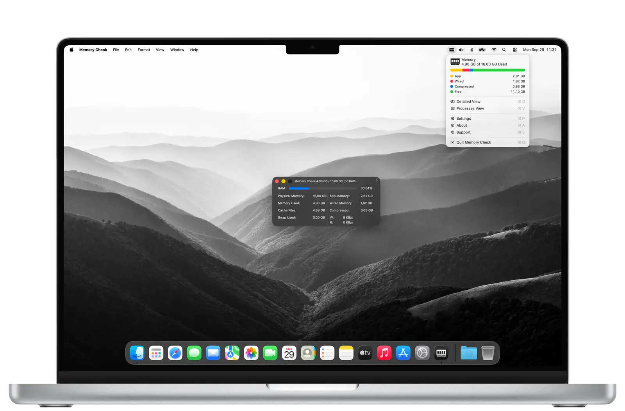Click the colored memory usage bar

pos(487,70)
